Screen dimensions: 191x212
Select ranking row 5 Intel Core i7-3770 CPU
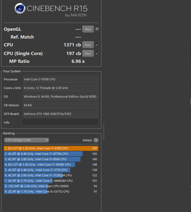point(51,170)
